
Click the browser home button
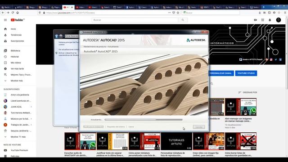18,13
